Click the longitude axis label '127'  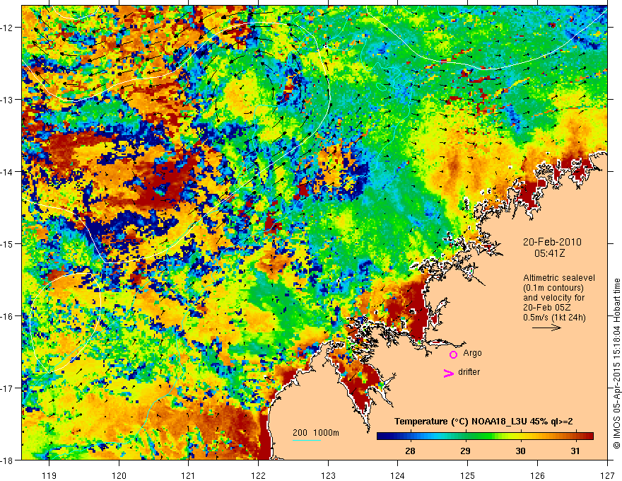pyautogui.click(x=607, y=475)
